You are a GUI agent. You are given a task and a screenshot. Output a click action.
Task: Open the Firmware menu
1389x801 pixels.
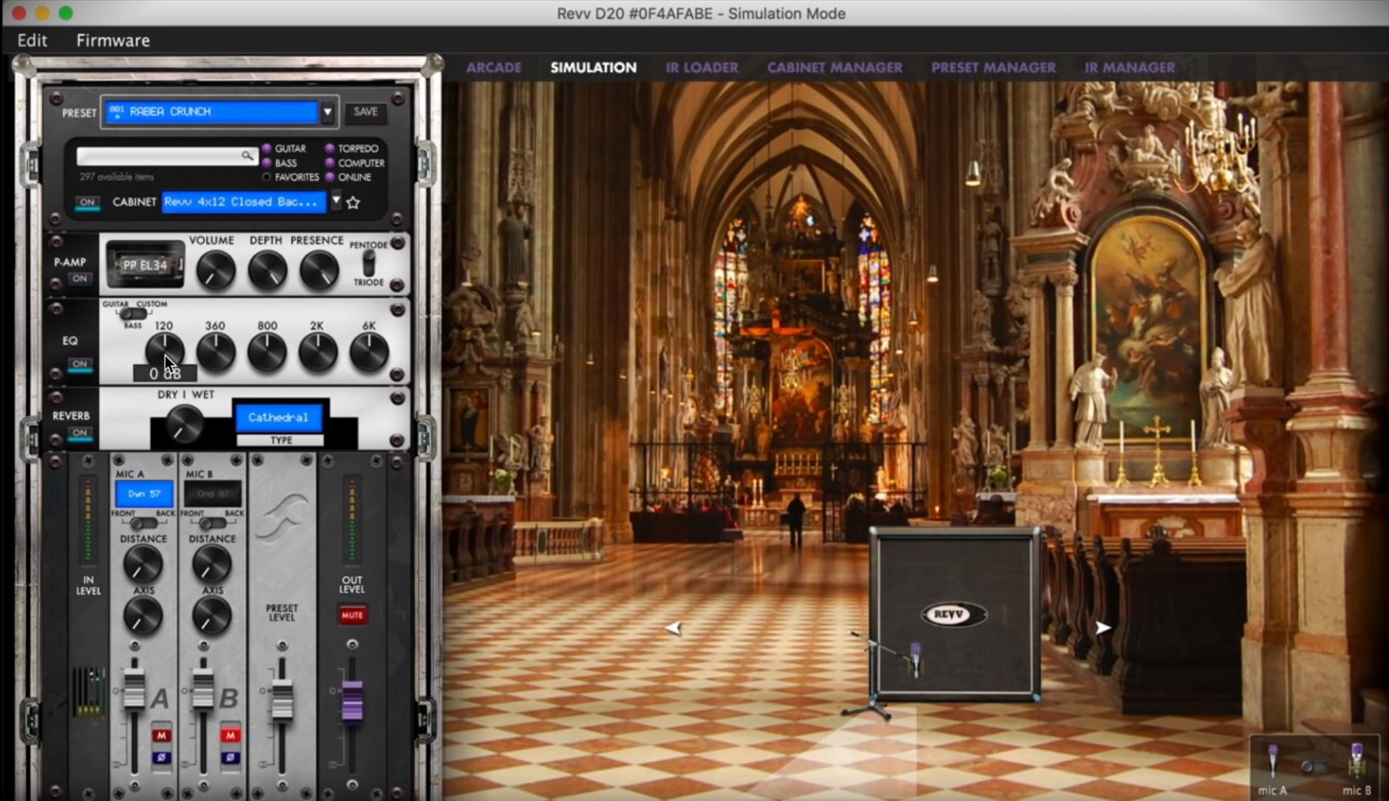tap(113, 41)
